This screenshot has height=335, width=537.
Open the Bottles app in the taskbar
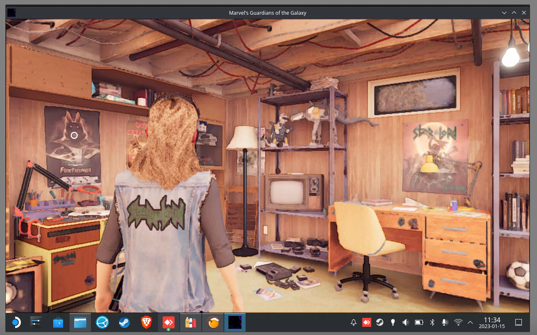point(190,322)
